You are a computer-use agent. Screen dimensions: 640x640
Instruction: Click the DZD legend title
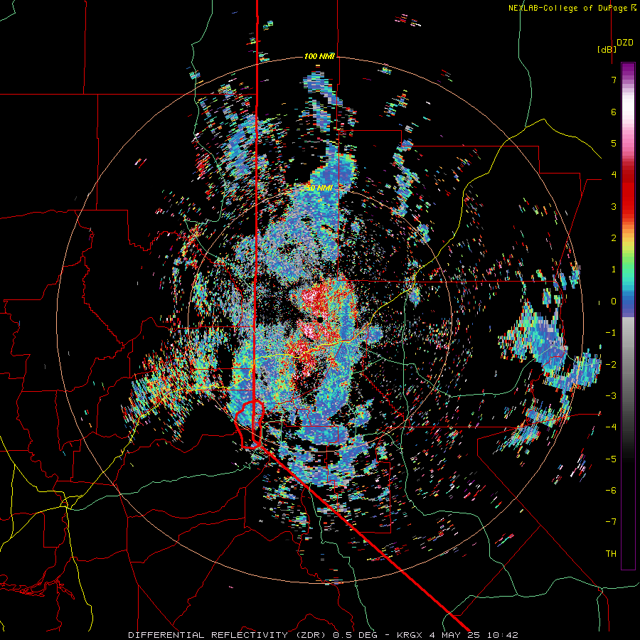pyautogui.click(x=625, y=43)
